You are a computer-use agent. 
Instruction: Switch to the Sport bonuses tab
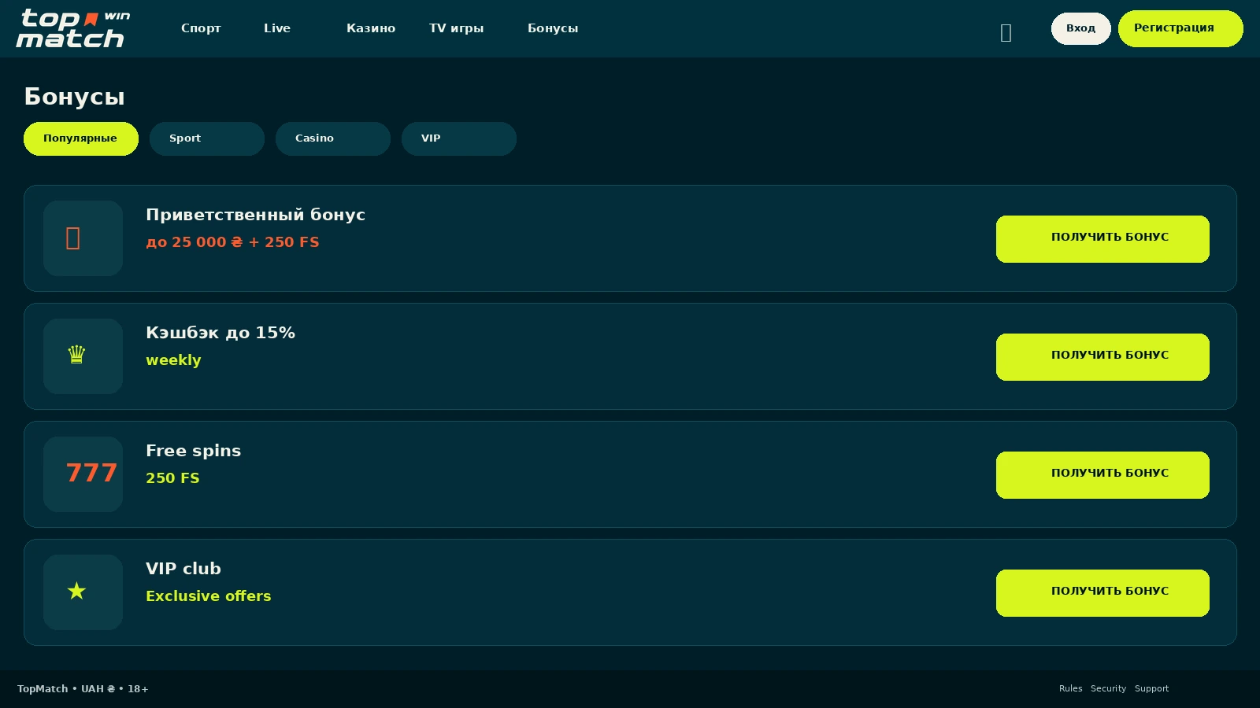[207, 138]
